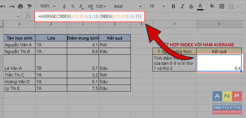Select the Paint format roller icon

pos(29,6)
